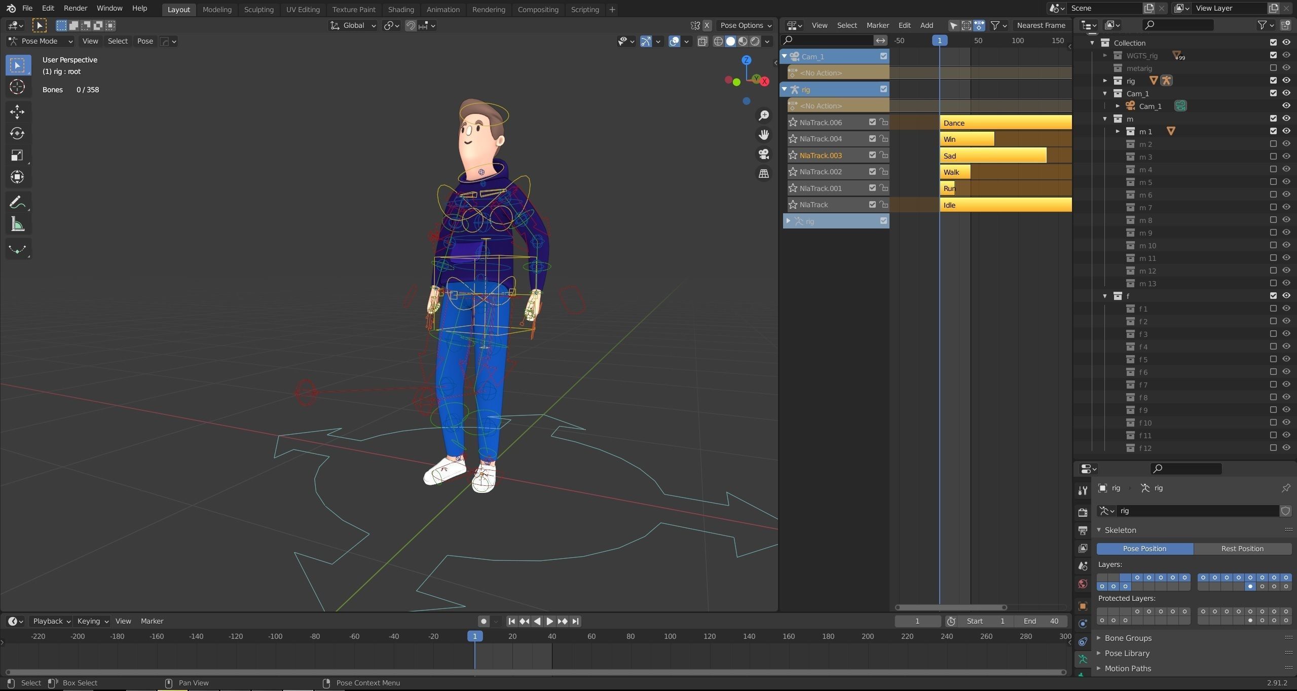1297x691 pixels.
Task: Toggle camera view in the viewport
Action: pos(763,154)
